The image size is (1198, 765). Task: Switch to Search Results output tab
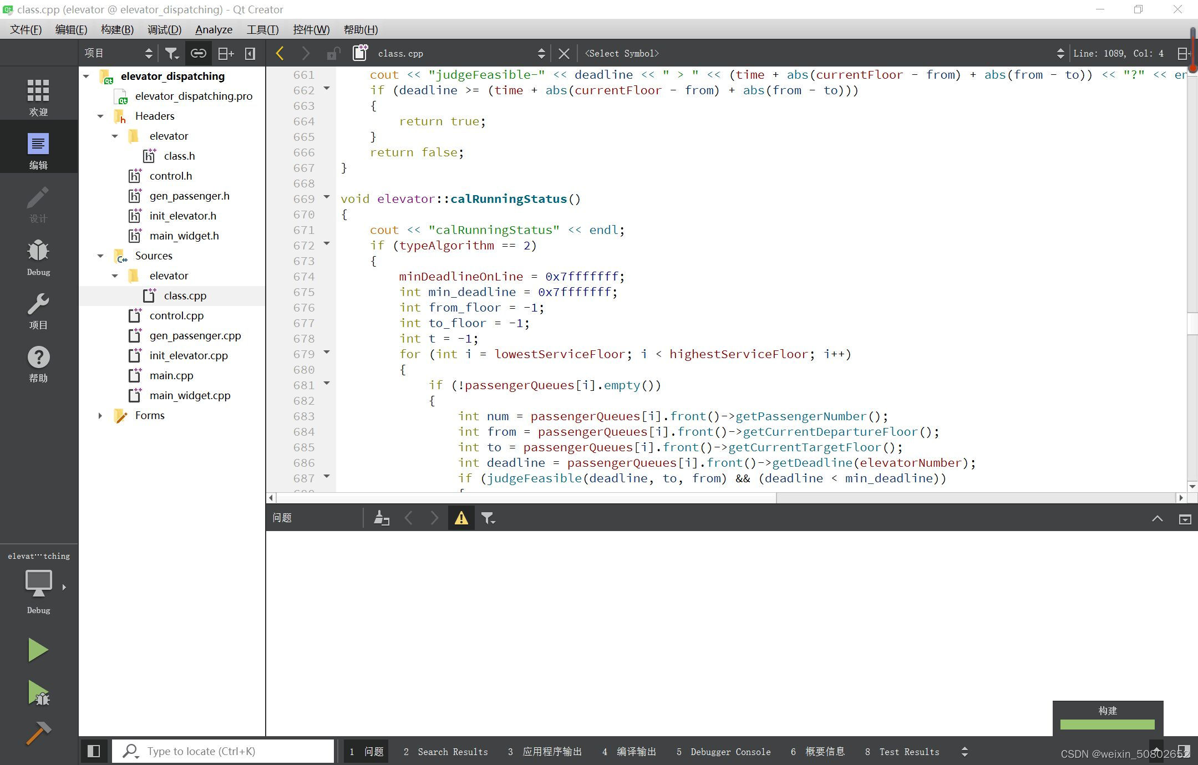pyautogui.click(x=446, y=752)
